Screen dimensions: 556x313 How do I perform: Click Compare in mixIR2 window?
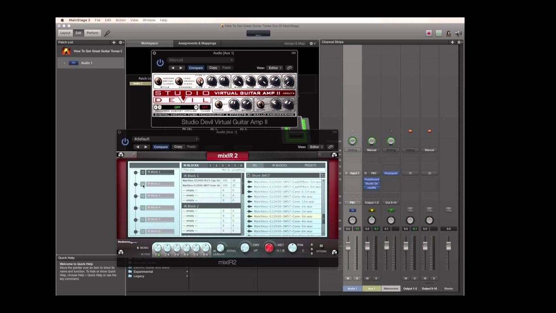pyautogui.click(x=160, y=147)
